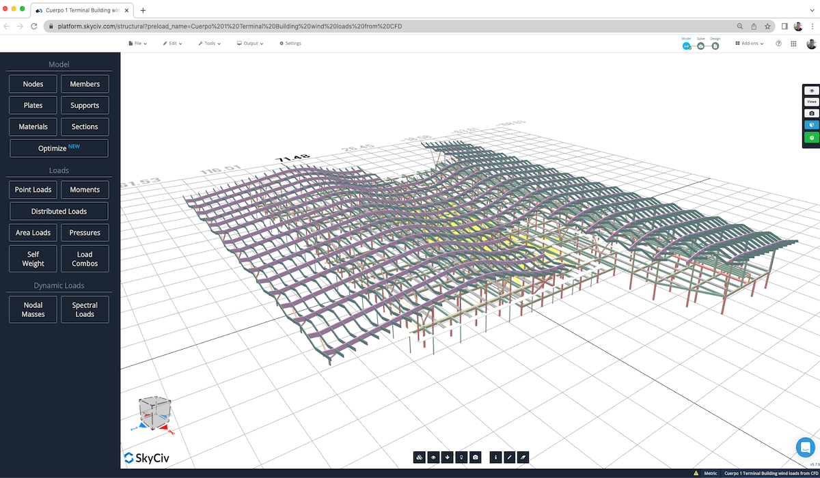Click the Model step progress indicator

pos(687,46)
